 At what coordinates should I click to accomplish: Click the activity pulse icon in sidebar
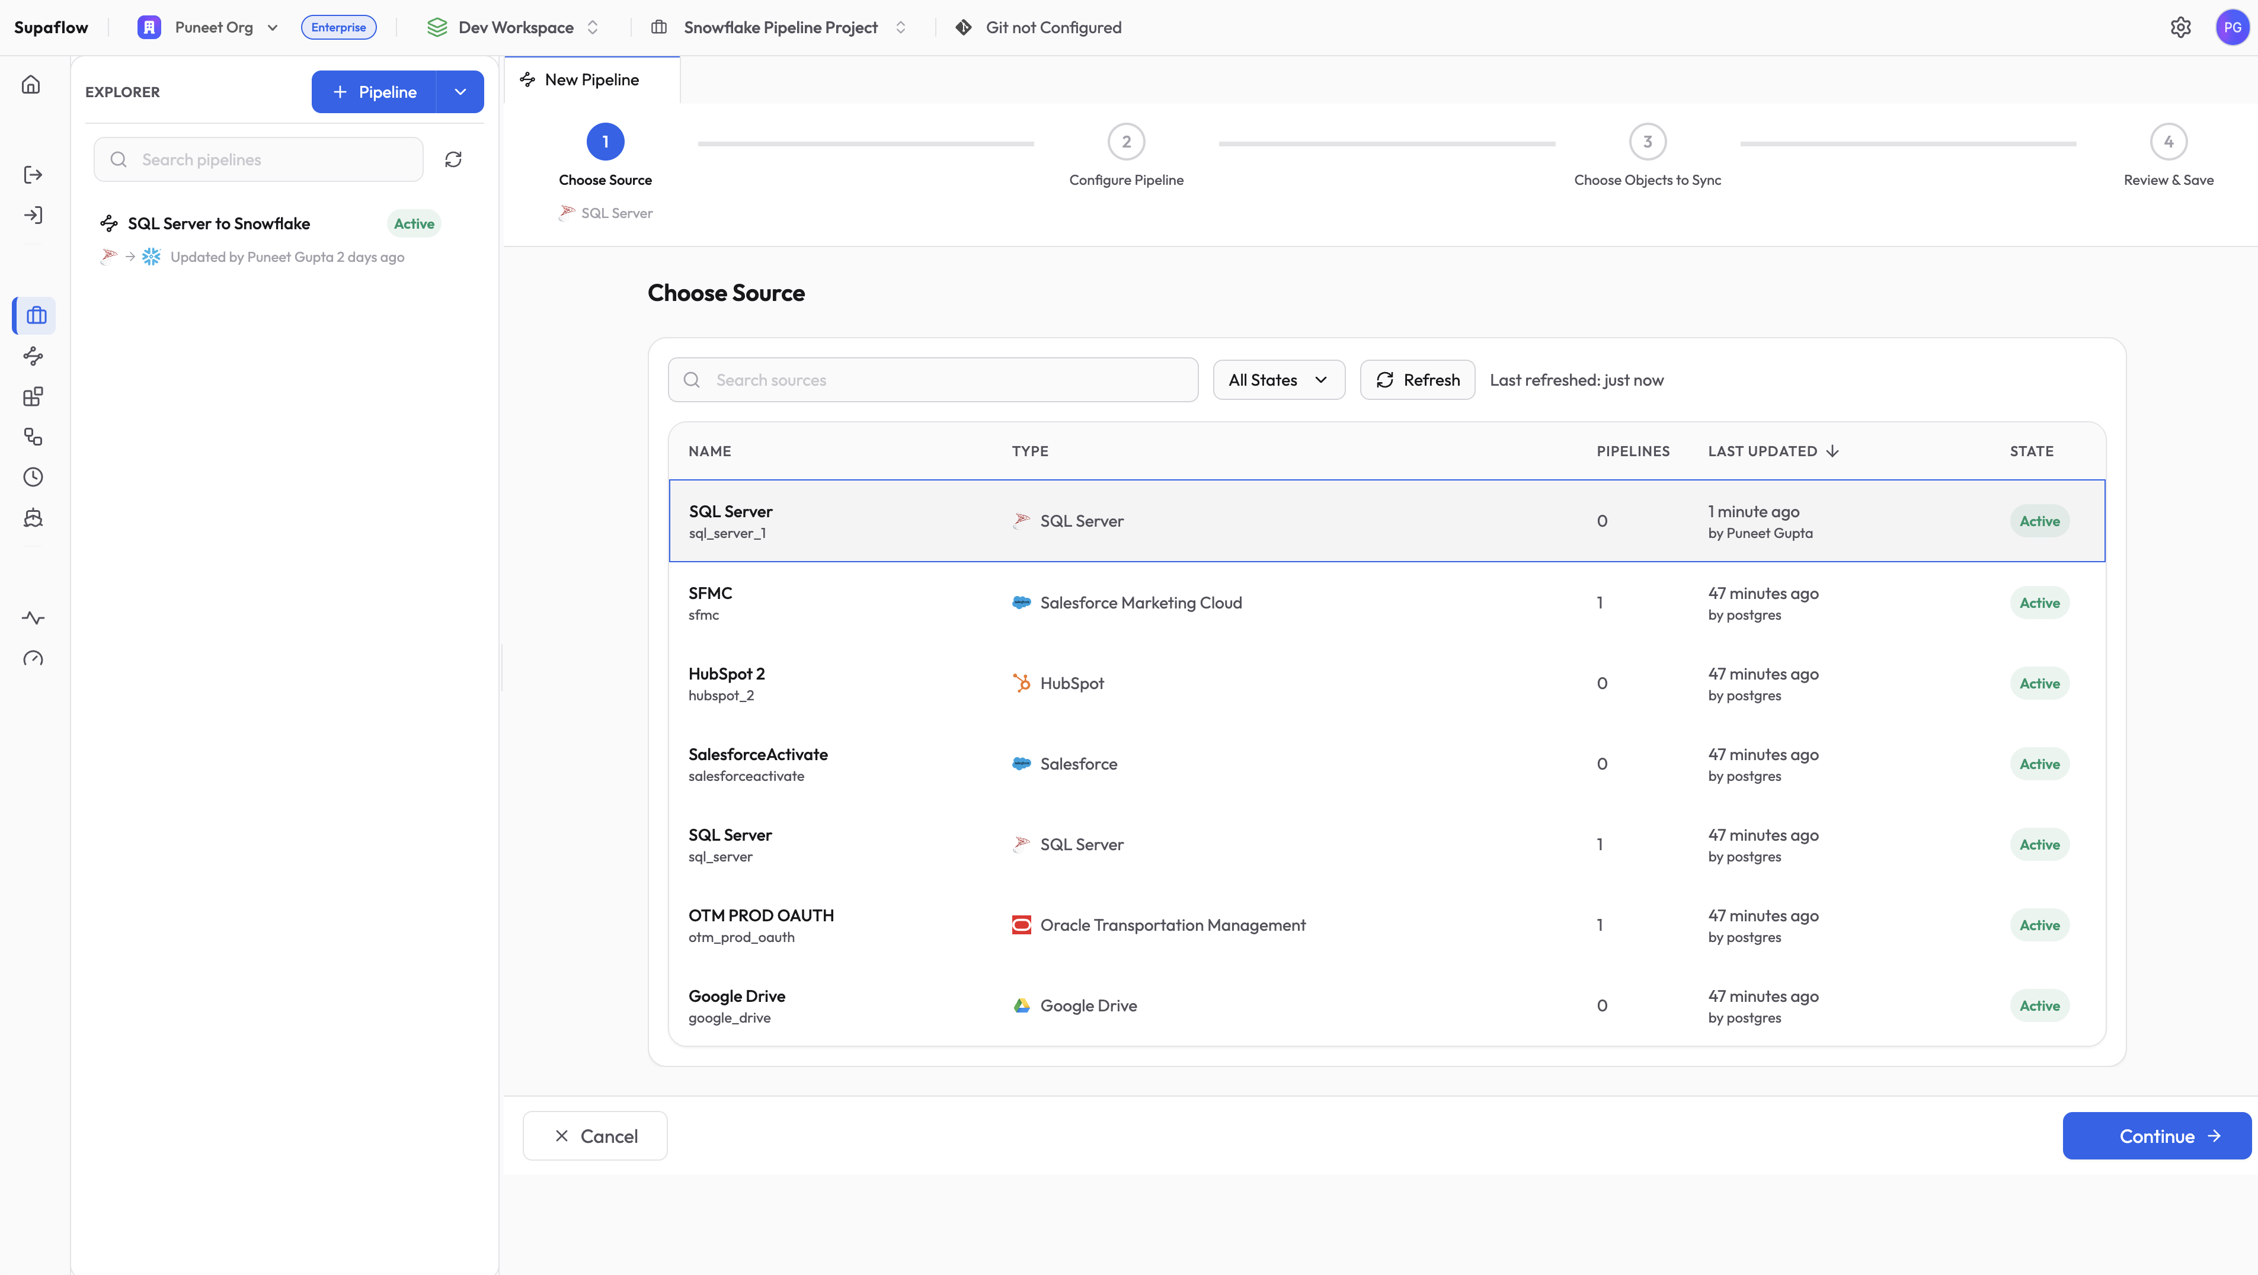(33, 619)
